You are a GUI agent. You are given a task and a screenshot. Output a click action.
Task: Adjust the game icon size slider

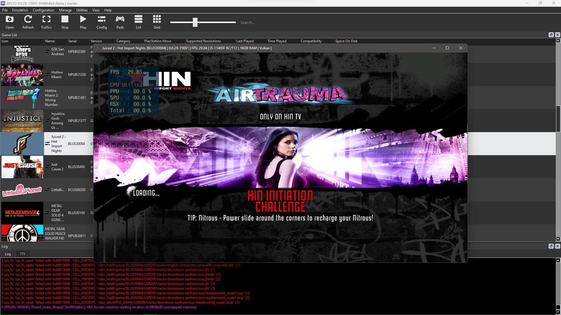[195, 22]
